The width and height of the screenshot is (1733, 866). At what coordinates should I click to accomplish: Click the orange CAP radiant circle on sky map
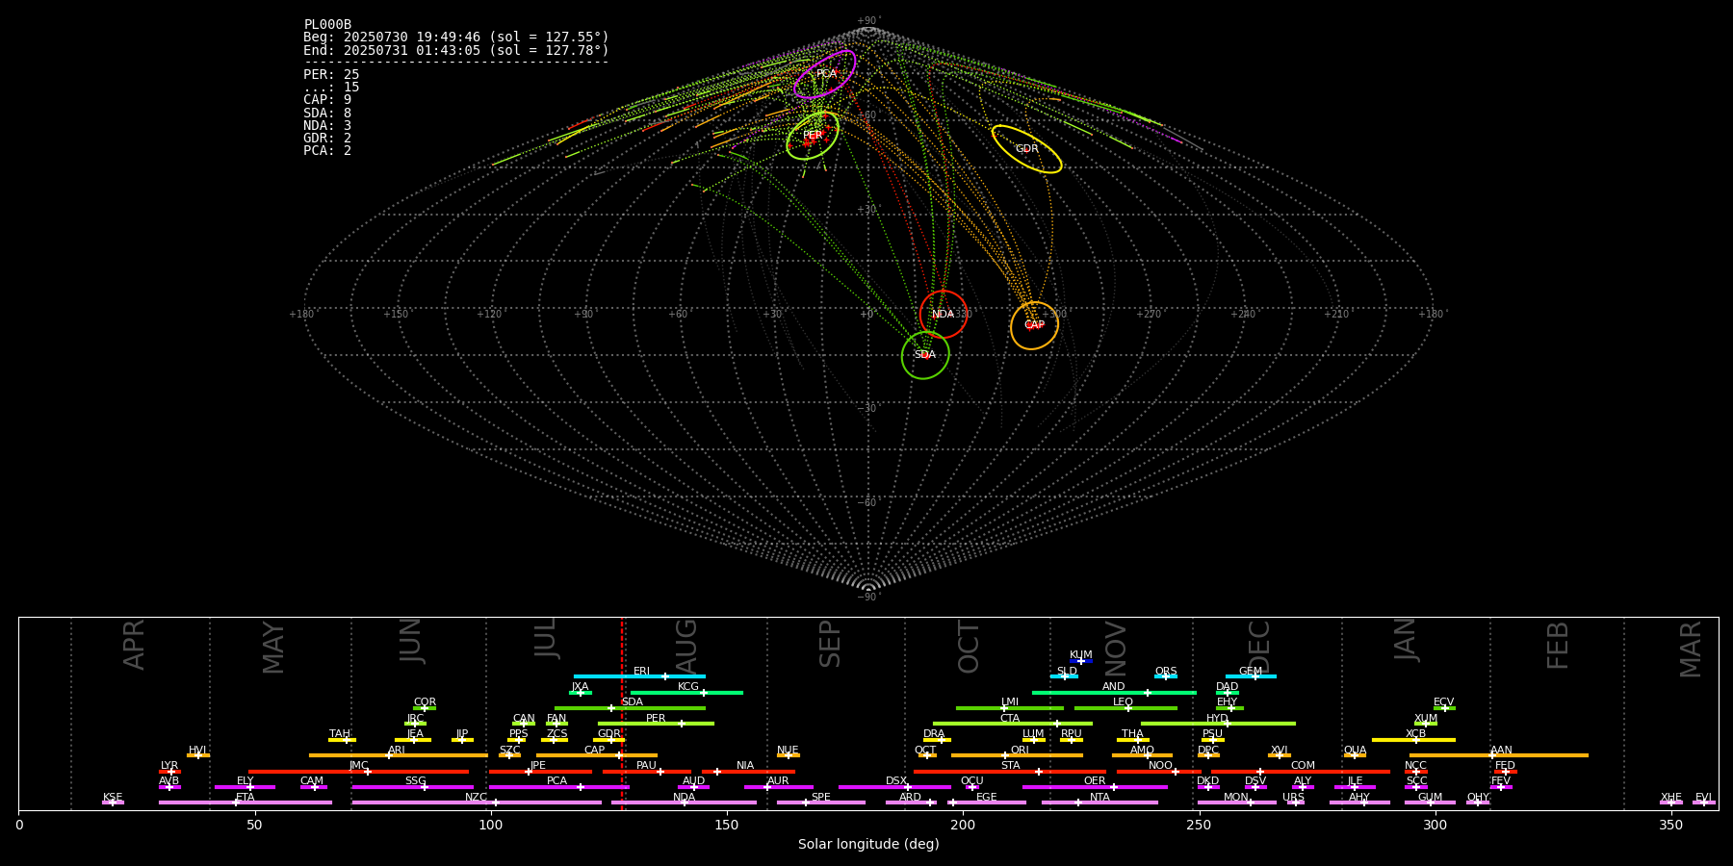[1034, 325]
